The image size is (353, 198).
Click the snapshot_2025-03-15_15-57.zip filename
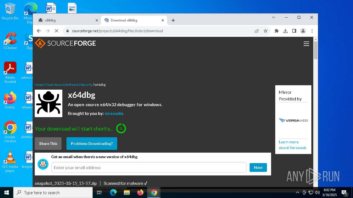pos(66,183)
